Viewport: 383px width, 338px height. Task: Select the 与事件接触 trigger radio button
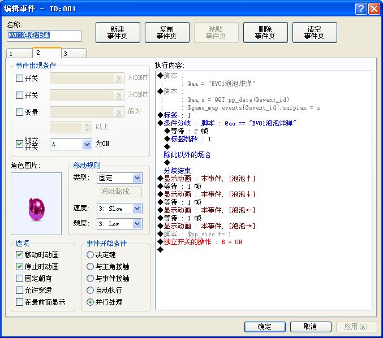click(90, 279)
